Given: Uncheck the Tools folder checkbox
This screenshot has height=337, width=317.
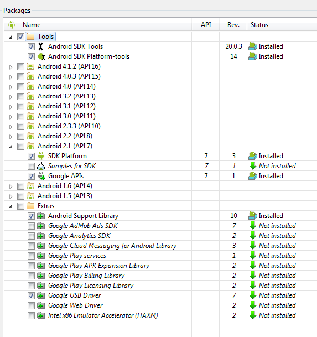Looking at the screenshot, I should pos(20,37).
